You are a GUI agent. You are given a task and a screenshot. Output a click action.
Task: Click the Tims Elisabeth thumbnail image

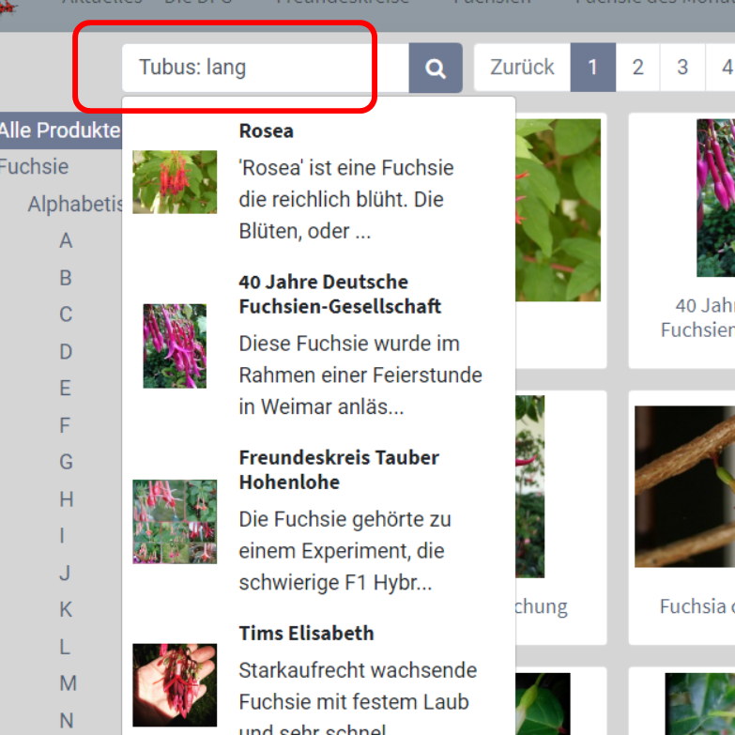[x=175, y=685]
